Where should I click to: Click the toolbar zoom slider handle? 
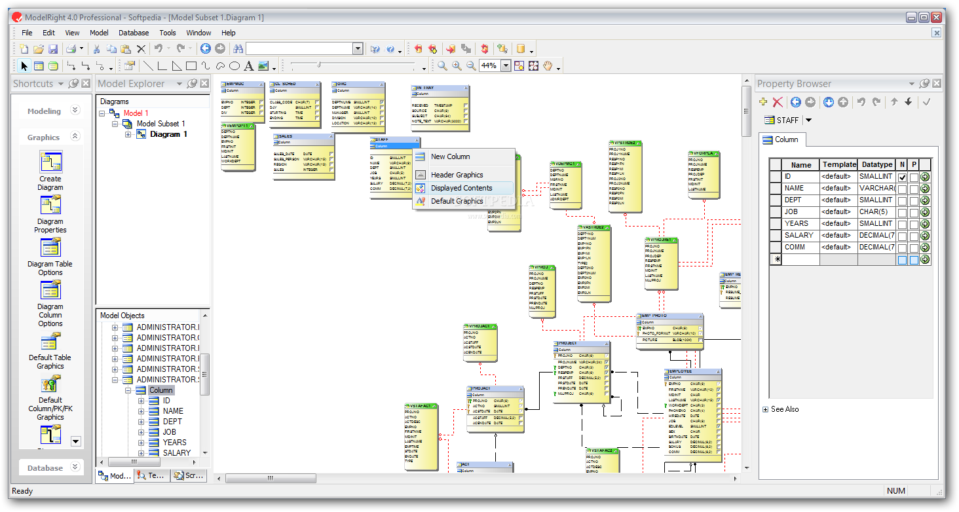click(x=318, y=64)
